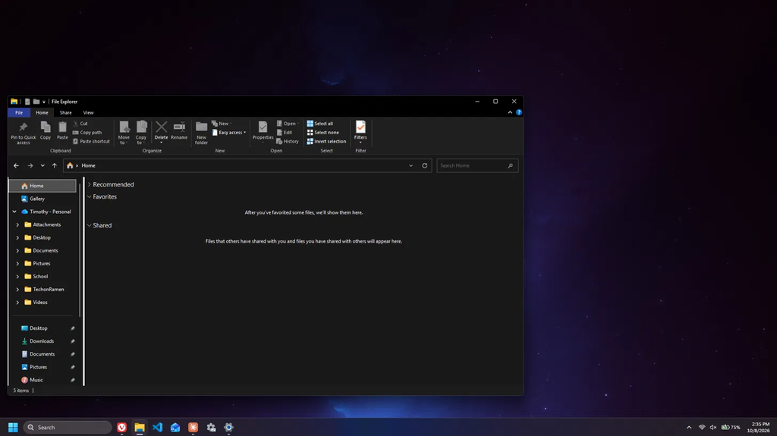Expand the School folder

[x=18, y=276]
